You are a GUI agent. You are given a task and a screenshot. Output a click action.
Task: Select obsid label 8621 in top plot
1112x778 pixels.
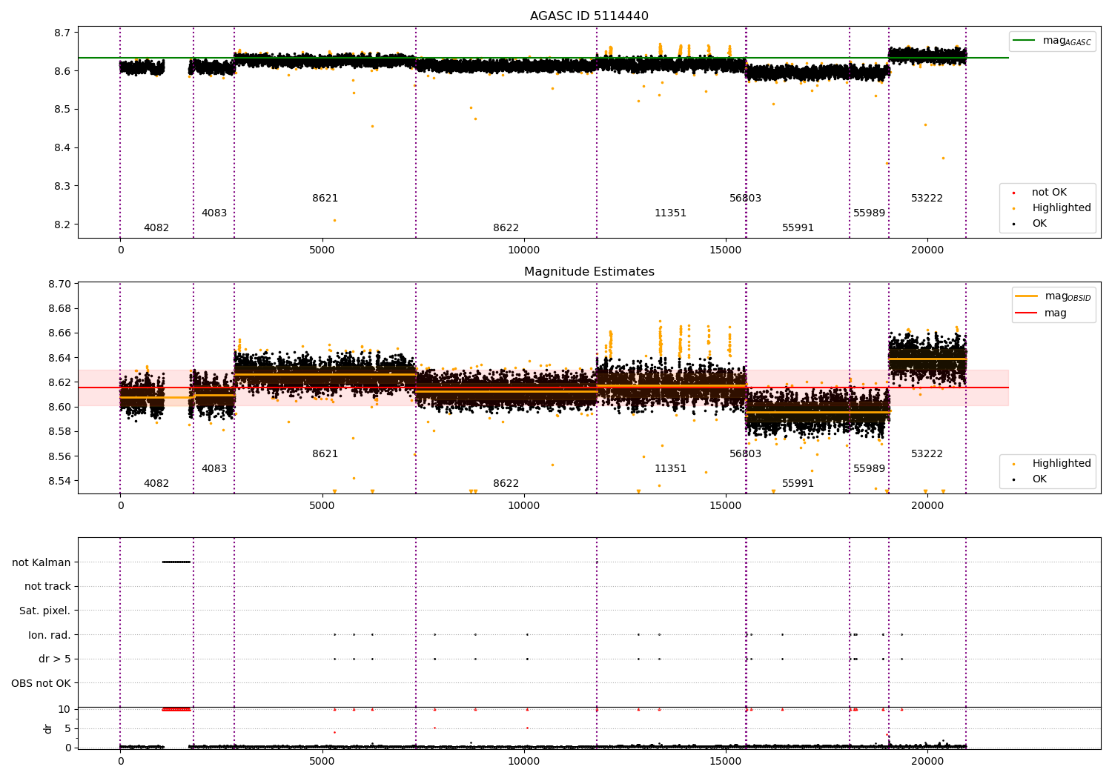[x=325, y=199]
